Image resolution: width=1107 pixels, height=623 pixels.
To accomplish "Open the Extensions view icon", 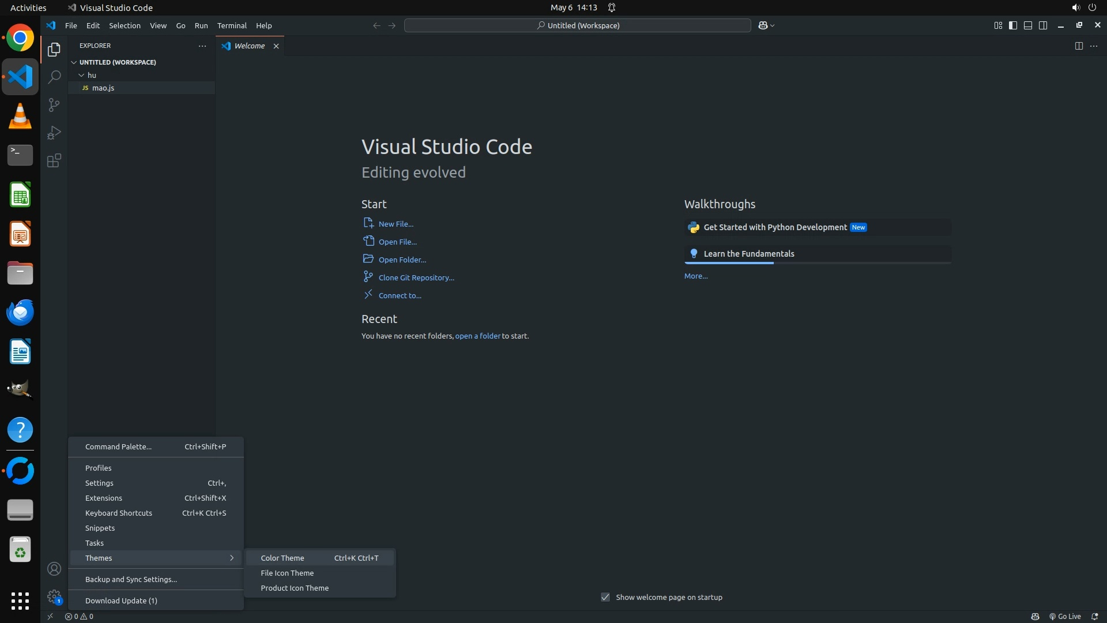I will click(x=54, y=160).
